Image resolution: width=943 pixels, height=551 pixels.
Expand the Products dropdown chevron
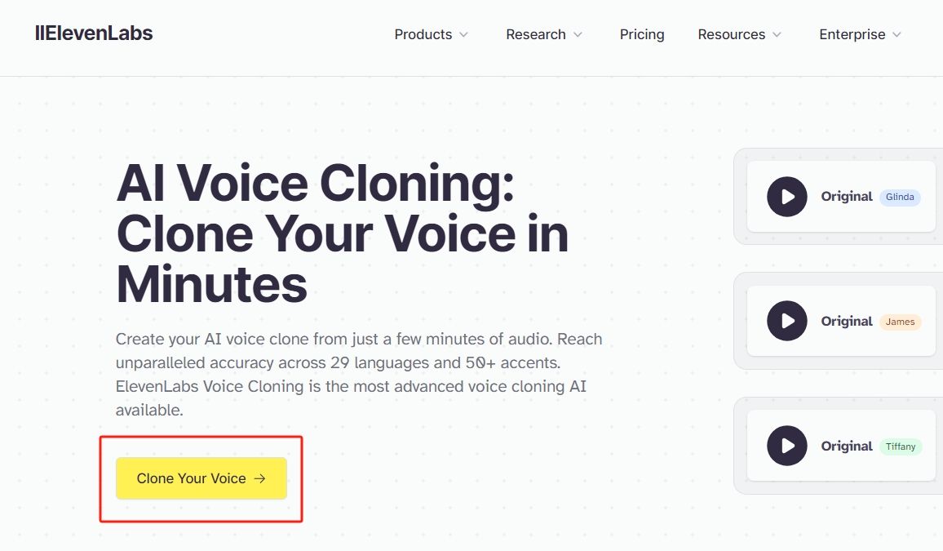point(464,35)
